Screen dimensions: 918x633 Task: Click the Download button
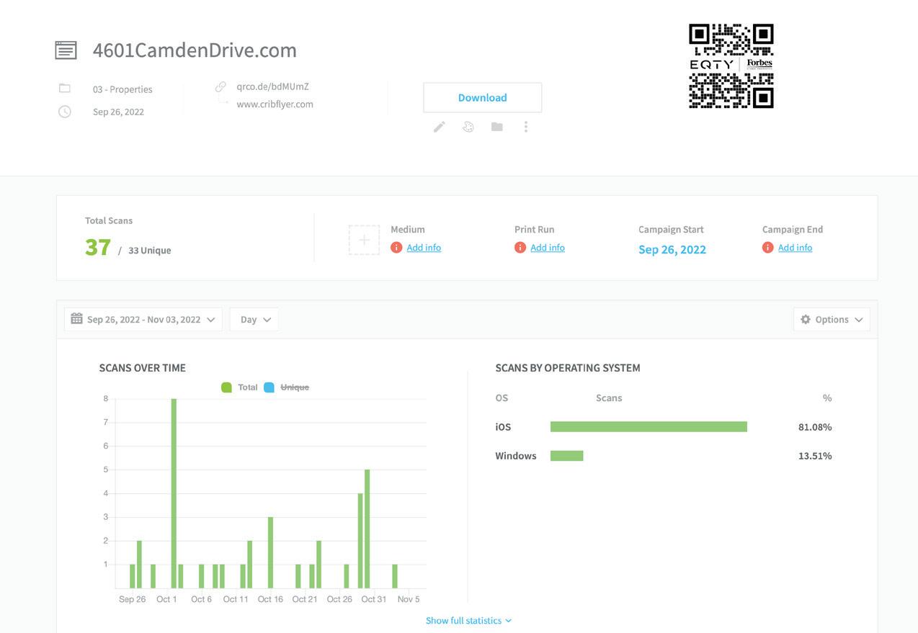[x=482, y=97]
